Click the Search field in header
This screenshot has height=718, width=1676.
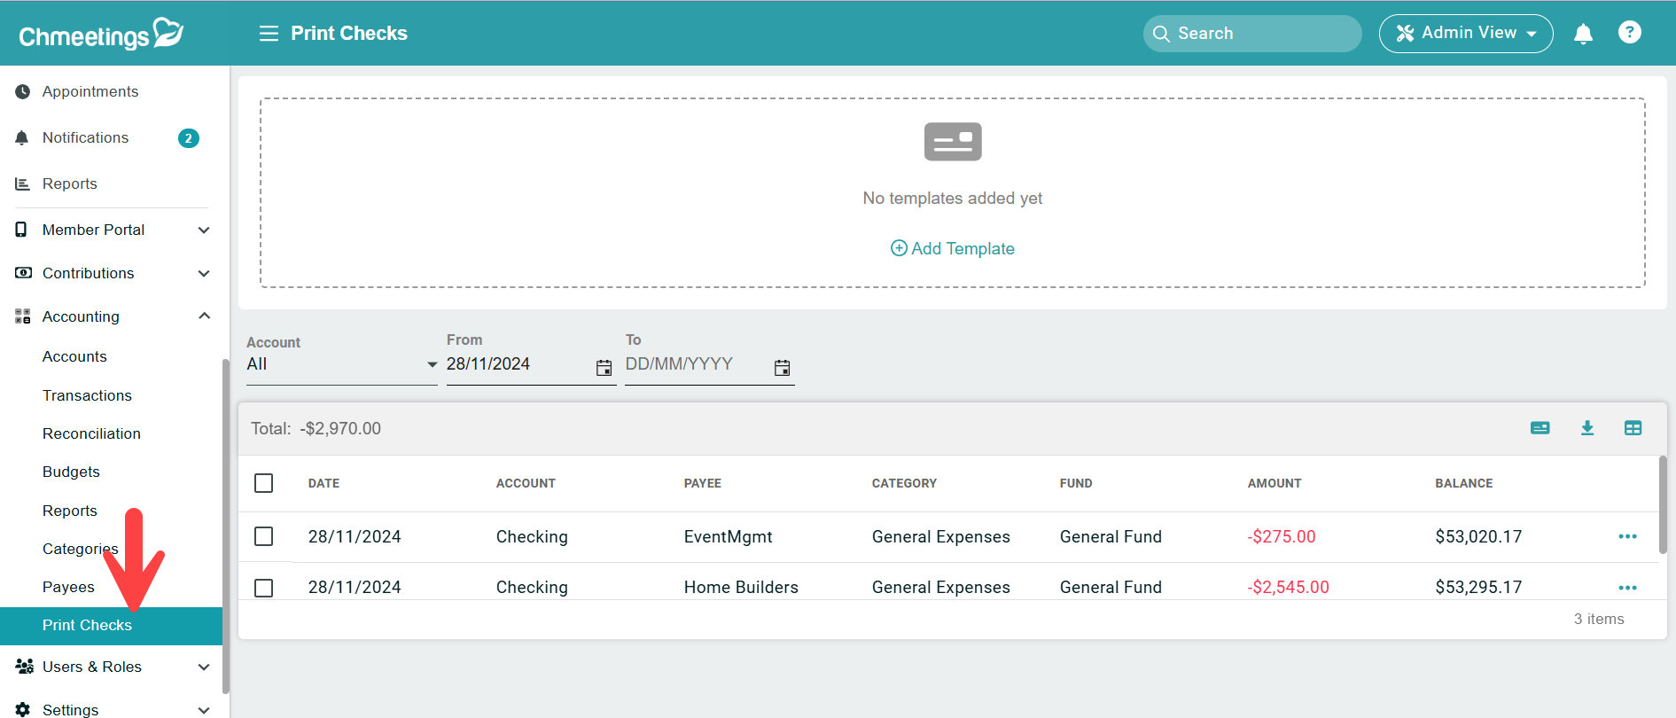[1251, 34]
